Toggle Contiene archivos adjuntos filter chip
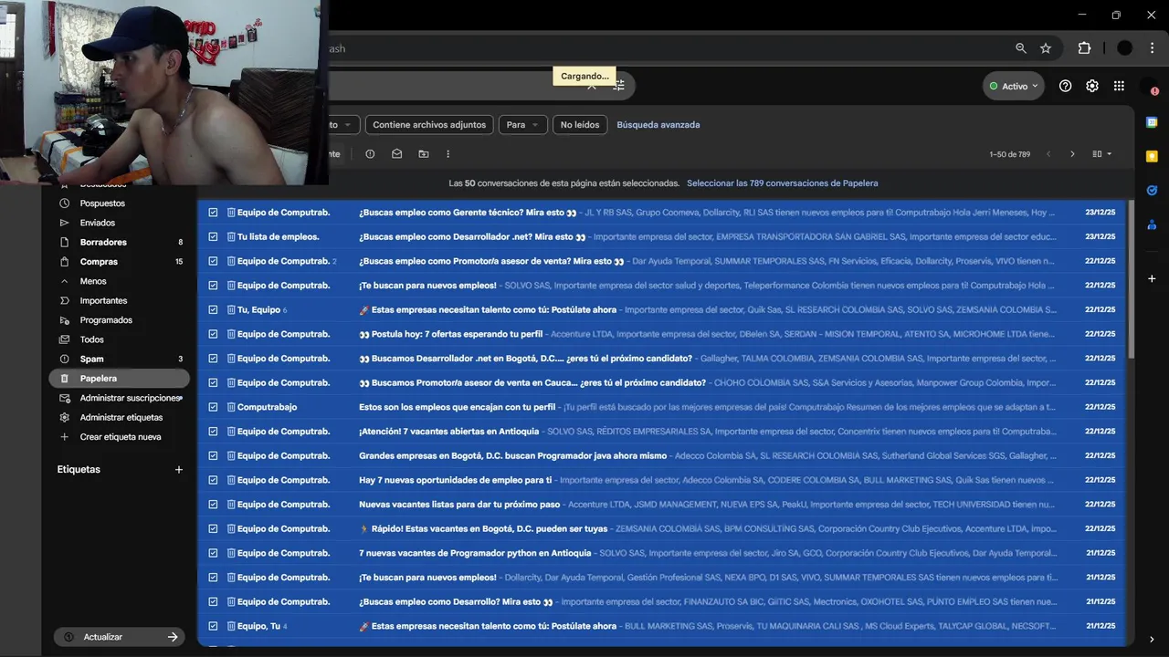The image size is (1169, 657). 429,125
